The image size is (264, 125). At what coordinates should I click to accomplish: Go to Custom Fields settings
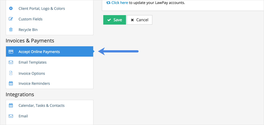[31, 19]
